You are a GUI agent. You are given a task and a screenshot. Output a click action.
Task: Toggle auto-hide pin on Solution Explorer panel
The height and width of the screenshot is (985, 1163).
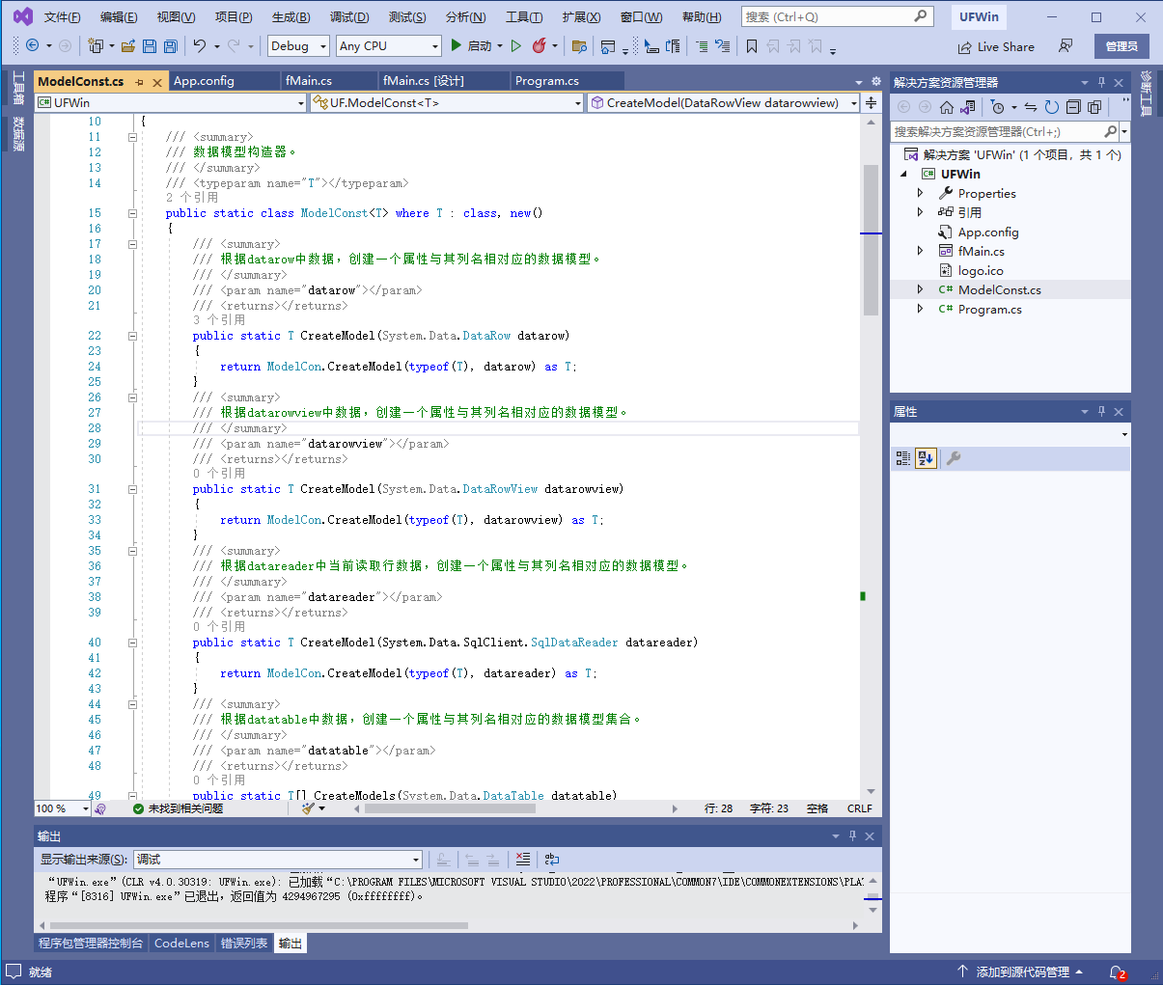1101,82
